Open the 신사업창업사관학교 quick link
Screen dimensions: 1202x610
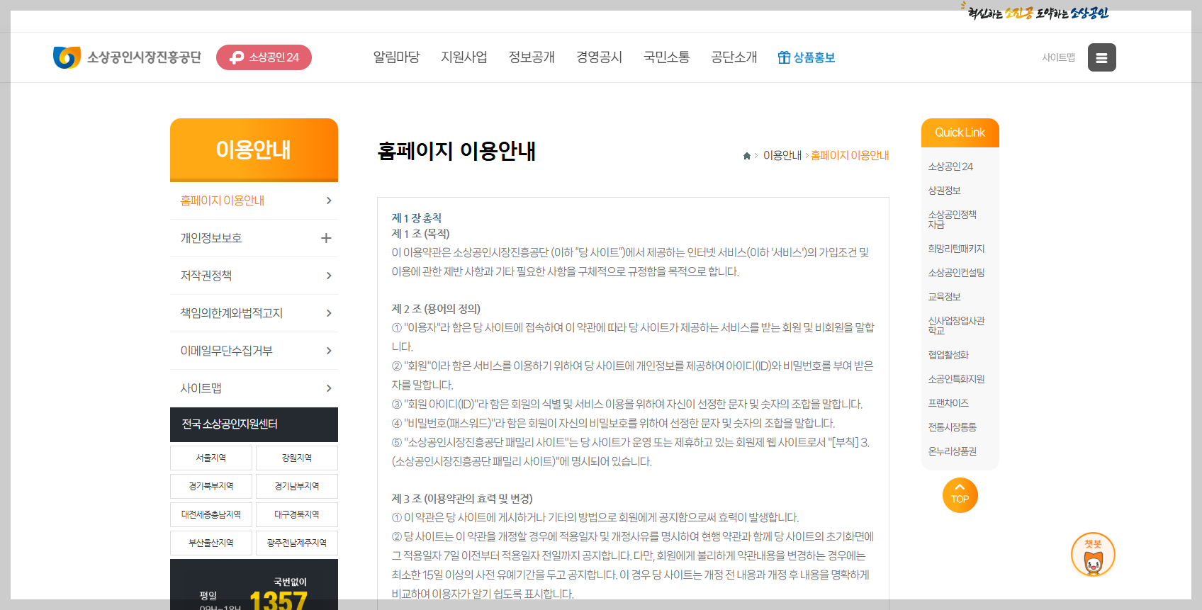pyautogui.click(x=956, y=326)
